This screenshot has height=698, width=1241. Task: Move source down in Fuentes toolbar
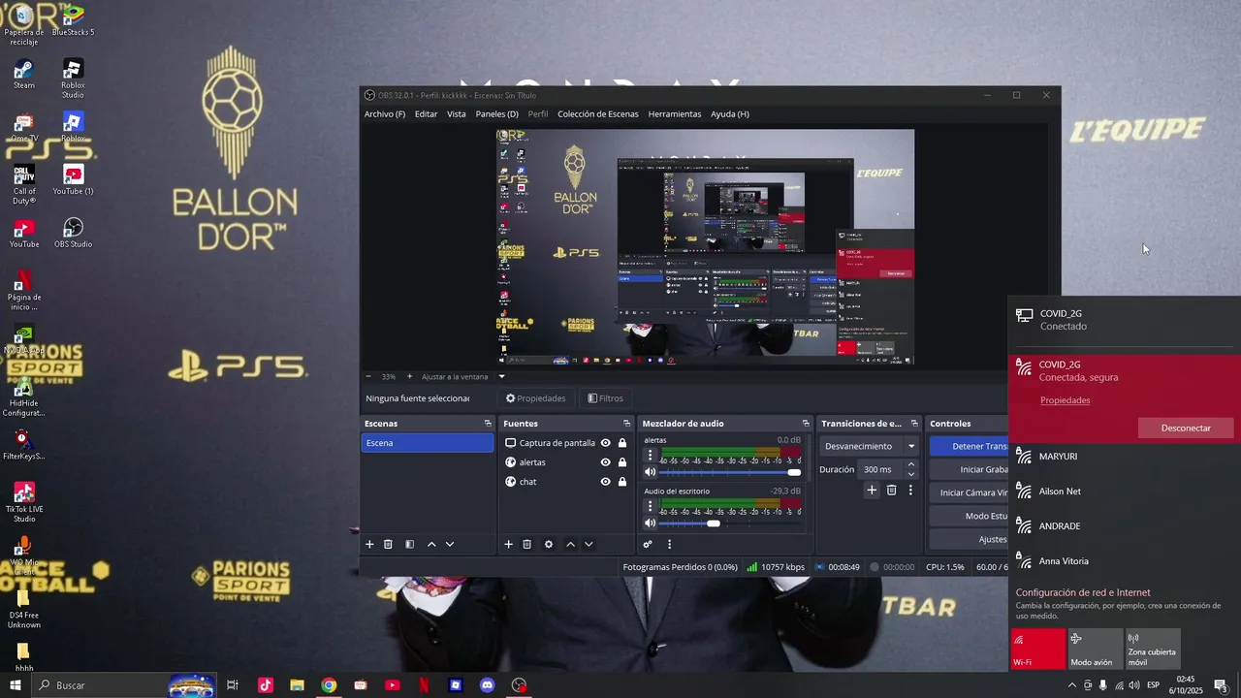tap(589, 545)
